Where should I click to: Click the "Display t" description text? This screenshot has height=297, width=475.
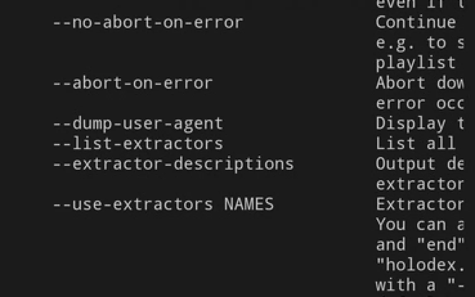(419, 124)
